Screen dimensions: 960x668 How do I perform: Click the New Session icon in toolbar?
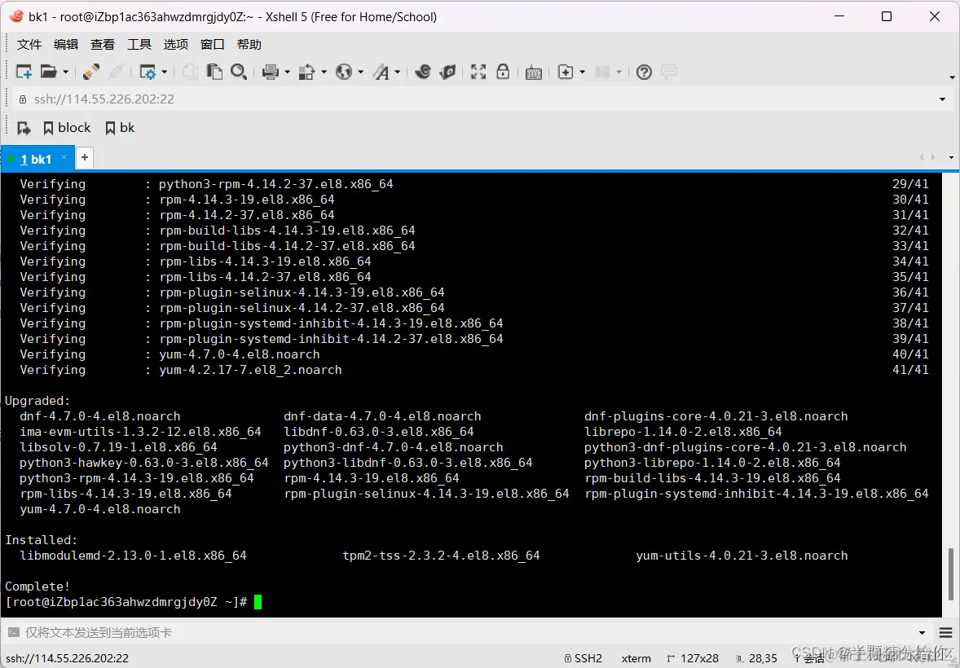coord(24,73)
